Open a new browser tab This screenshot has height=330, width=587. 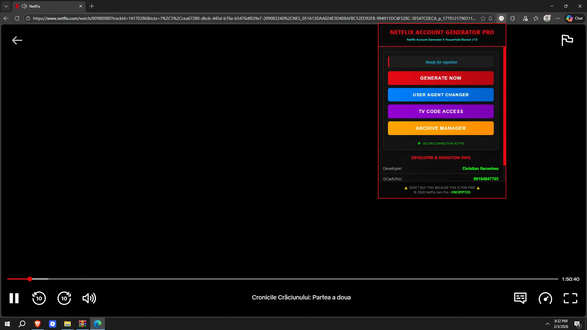pos(92,6)
